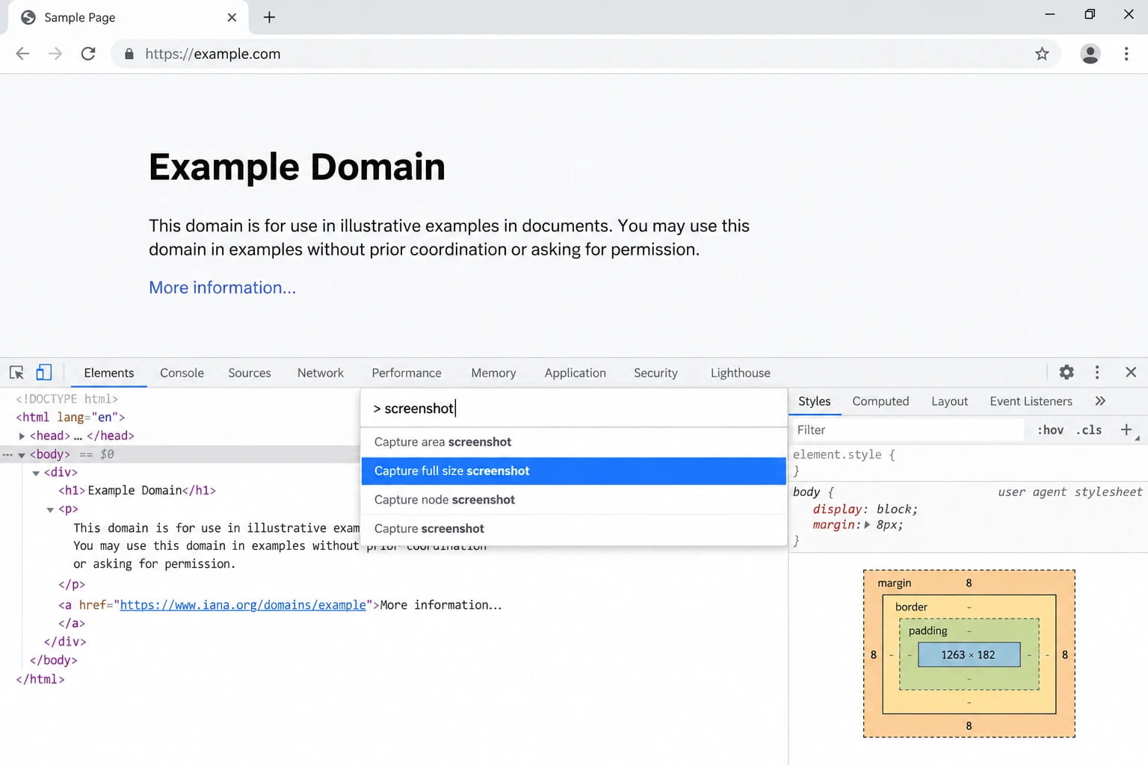Click the browser forward arrow
1148x765 pixels.
point(55,54)
